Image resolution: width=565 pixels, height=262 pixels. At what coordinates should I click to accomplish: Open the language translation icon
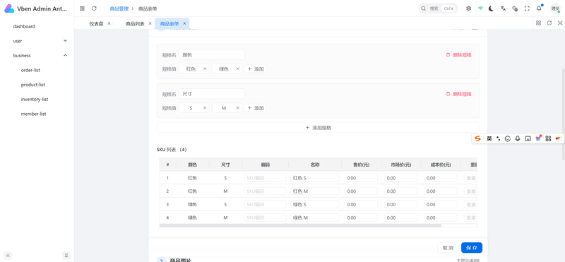pyautogui.click(x=503, y=8)
